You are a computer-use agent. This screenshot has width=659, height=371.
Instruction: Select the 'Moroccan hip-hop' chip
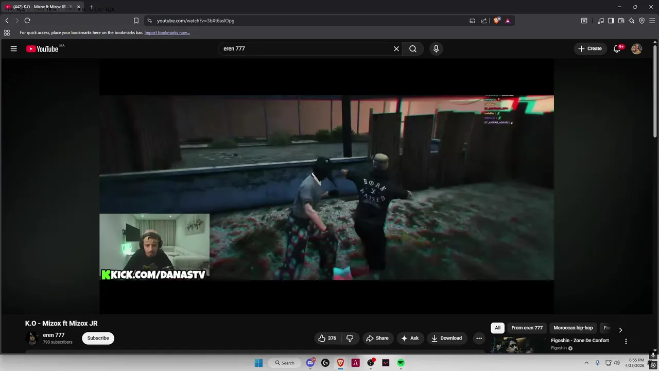[x=573, y=328]
